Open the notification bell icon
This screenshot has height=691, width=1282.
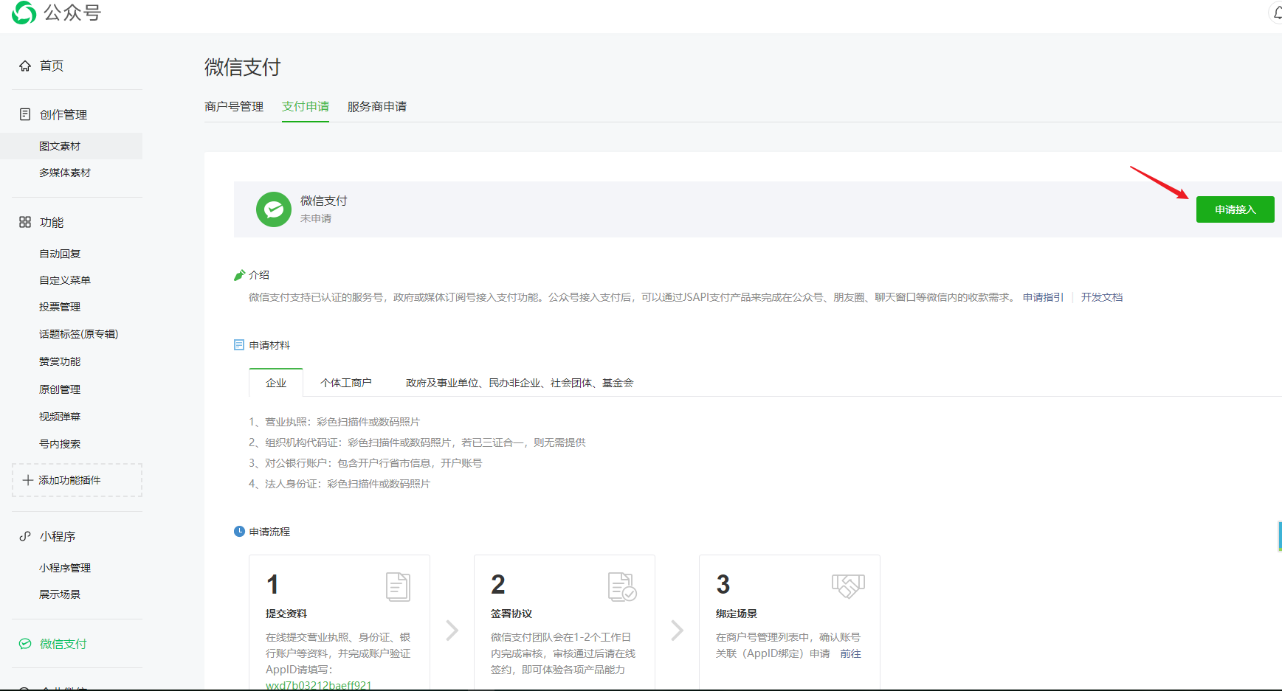[x=1277, y=13]
